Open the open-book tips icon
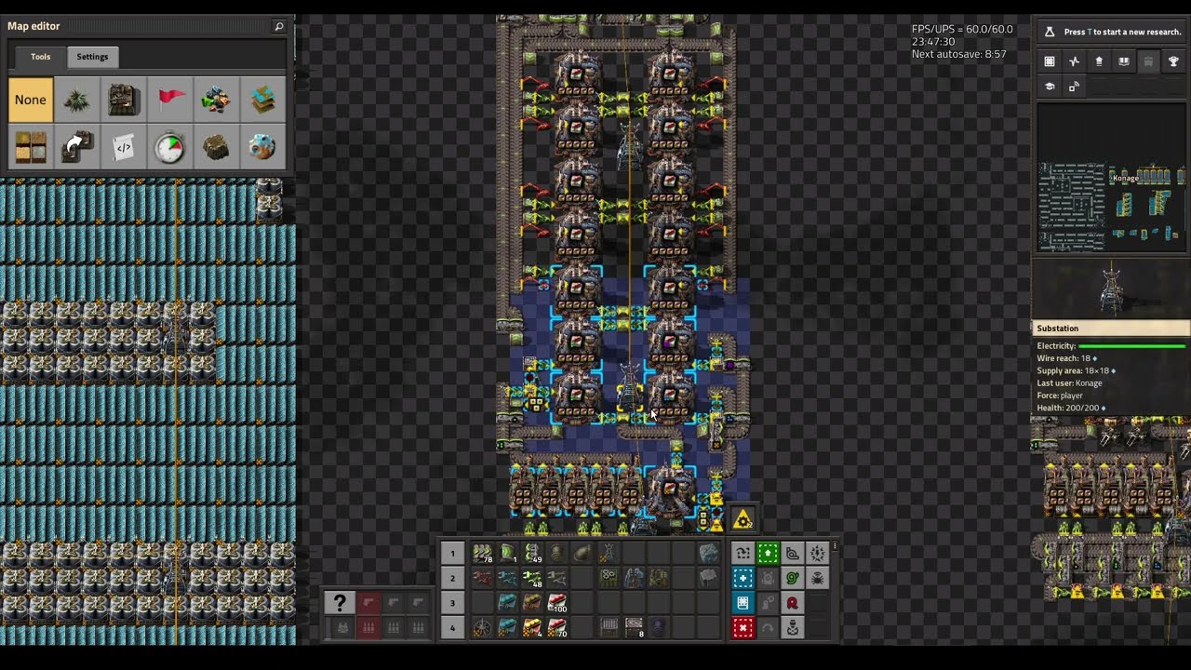The width and height of the screenshot is (1191, 670). pos(1123,61)
